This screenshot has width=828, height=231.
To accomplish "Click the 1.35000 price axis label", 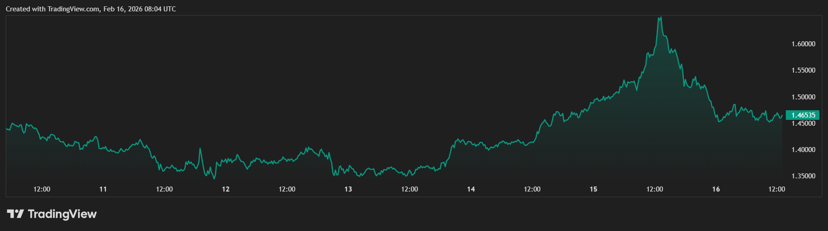I will tap(803, 176).
